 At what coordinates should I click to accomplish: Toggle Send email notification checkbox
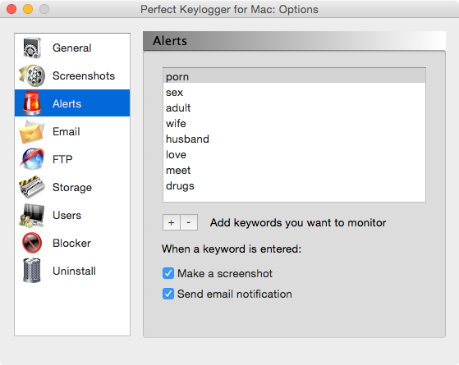[x=168, y=294]
